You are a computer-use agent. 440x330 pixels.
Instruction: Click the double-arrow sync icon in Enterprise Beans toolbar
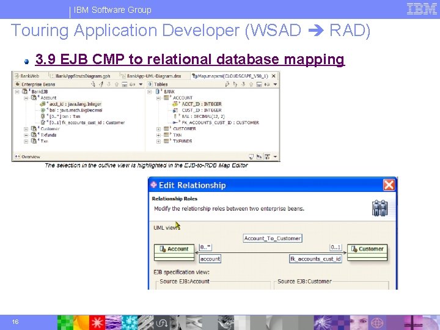133,84
